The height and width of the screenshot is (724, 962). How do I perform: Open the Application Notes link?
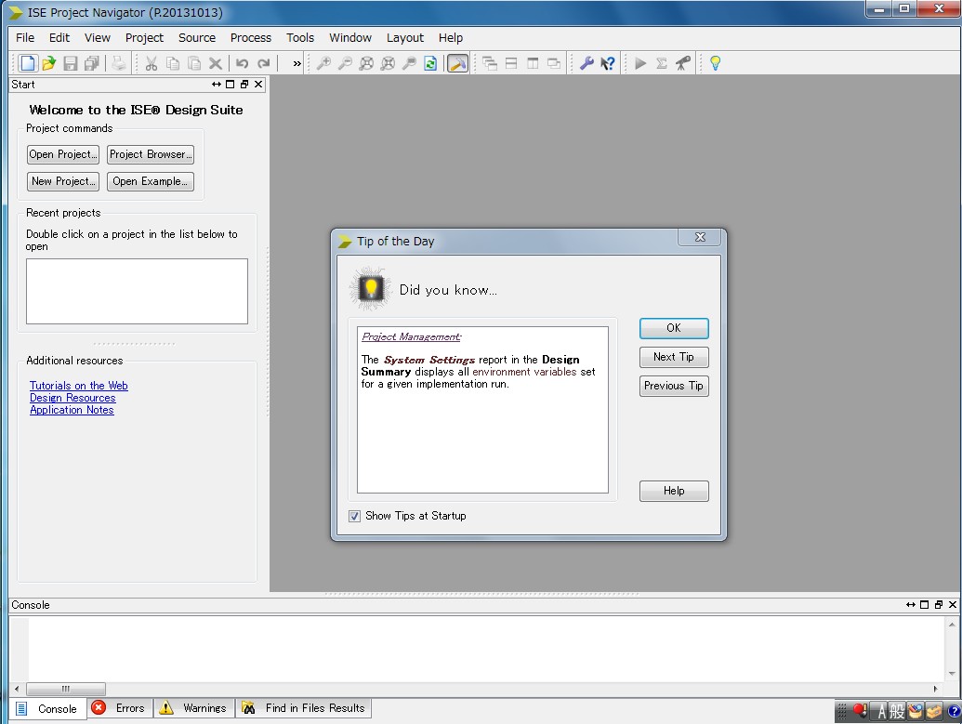click(72, 410)
